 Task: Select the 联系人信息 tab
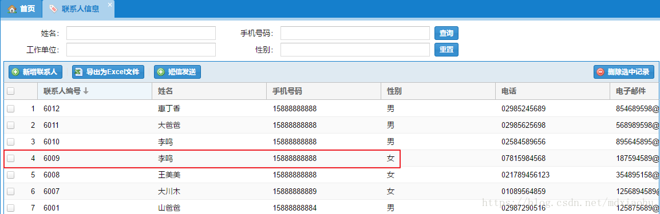coord(79,9)
